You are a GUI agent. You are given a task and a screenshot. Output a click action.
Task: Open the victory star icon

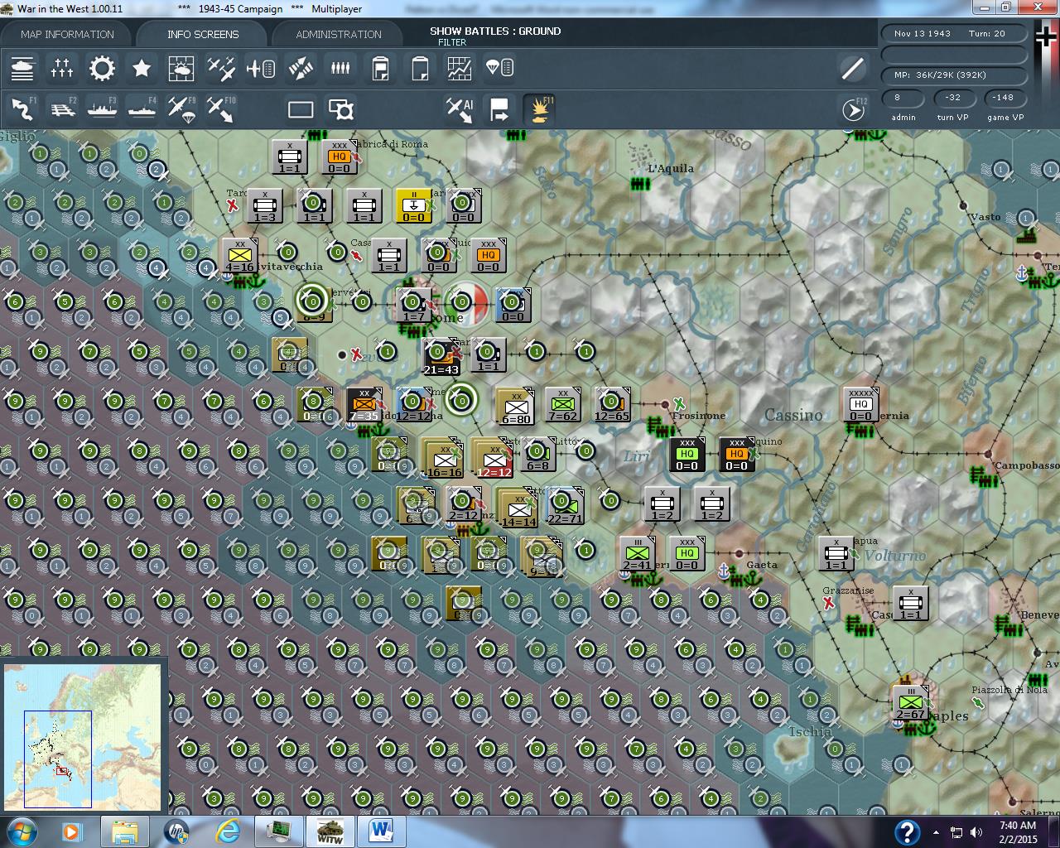142,68
